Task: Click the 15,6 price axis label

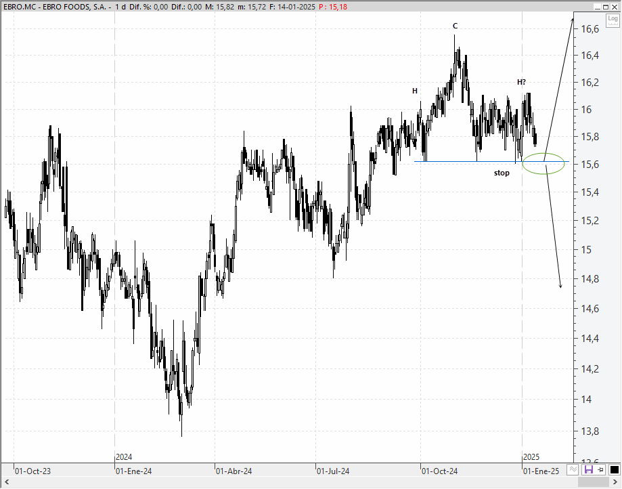Action: [x=590, y=165]
